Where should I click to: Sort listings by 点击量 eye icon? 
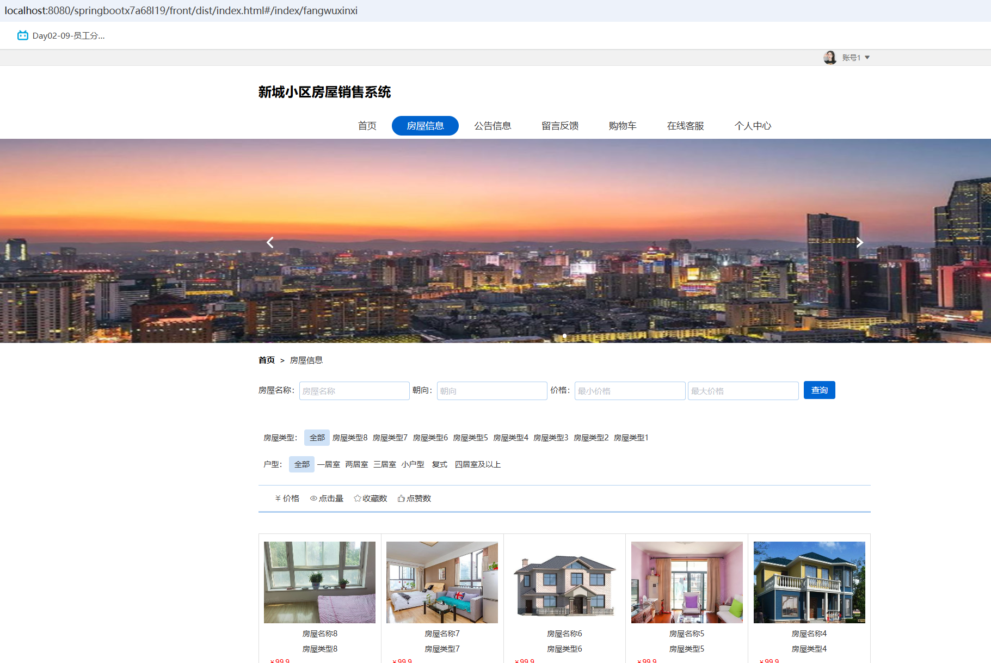pos(313,498)
